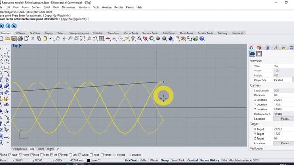Click the Print icon
Screen dimensions: 294x165
click(20, 38)
